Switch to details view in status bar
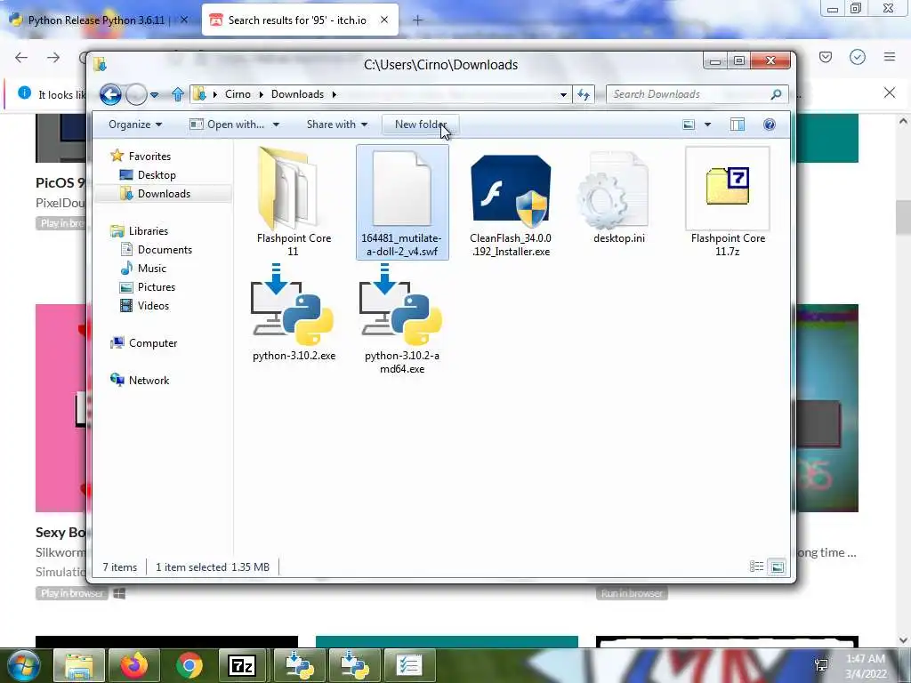This screenshot has height=683, width=911. pos(756,566)
